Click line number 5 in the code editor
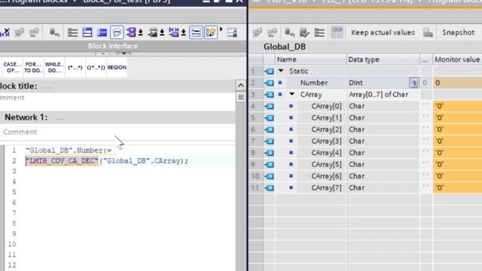The width and height of the screenshot is (482, 271). pos(14,192)
